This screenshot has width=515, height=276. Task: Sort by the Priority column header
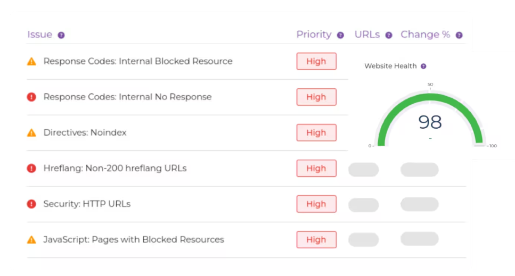[314, 35]
